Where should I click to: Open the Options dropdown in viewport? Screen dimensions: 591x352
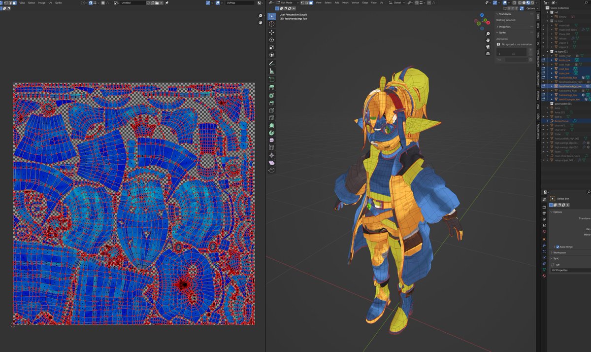click(x=531, y=8)
